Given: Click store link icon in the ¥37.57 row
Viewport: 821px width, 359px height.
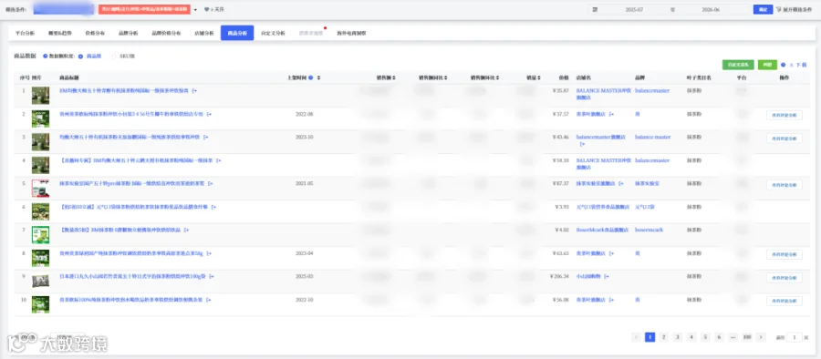Looking at the screenshot, I should (611, 114).
